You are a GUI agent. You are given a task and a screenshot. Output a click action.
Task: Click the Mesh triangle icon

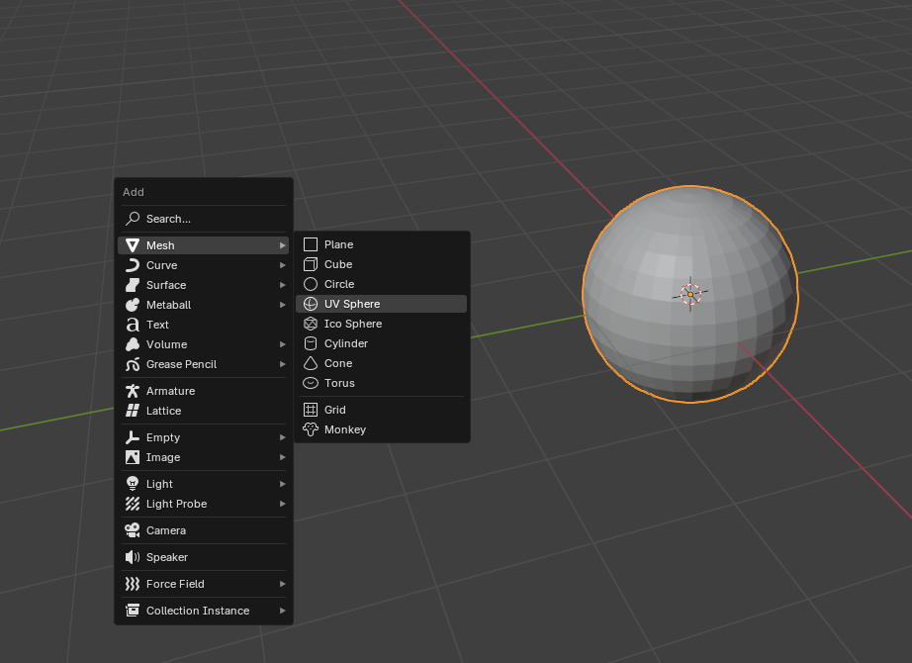pyautogui.click(x=133, y=245)
